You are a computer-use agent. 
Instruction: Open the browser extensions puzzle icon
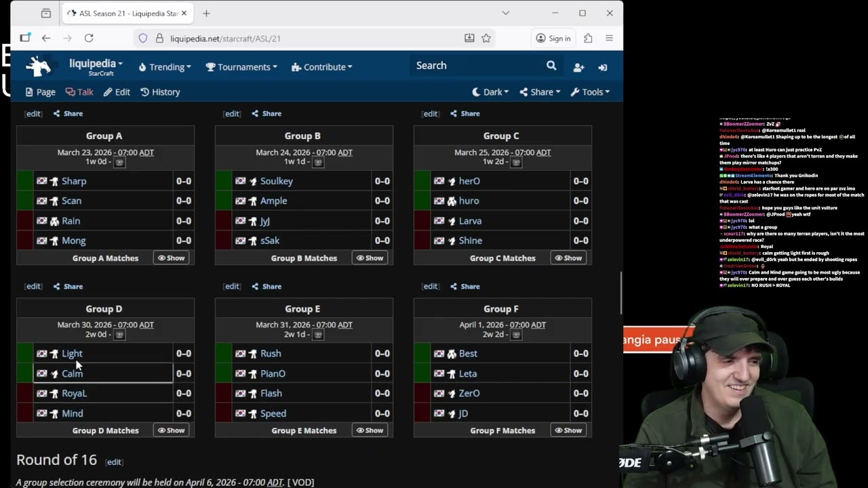coord(588,38)
